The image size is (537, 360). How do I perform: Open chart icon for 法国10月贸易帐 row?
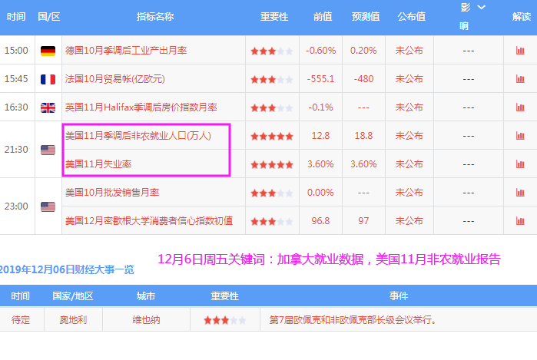click(x=520, y=79)
